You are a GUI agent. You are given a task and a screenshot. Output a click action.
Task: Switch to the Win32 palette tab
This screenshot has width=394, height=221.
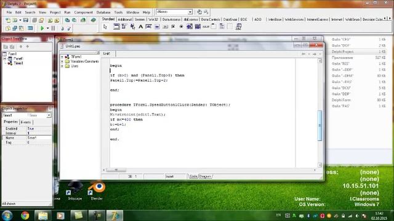pyautogui.click(x=153, y=19)
